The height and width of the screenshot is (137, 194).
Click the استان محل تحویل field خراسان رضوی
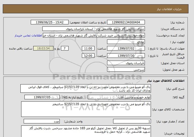(x=126, y=64)
